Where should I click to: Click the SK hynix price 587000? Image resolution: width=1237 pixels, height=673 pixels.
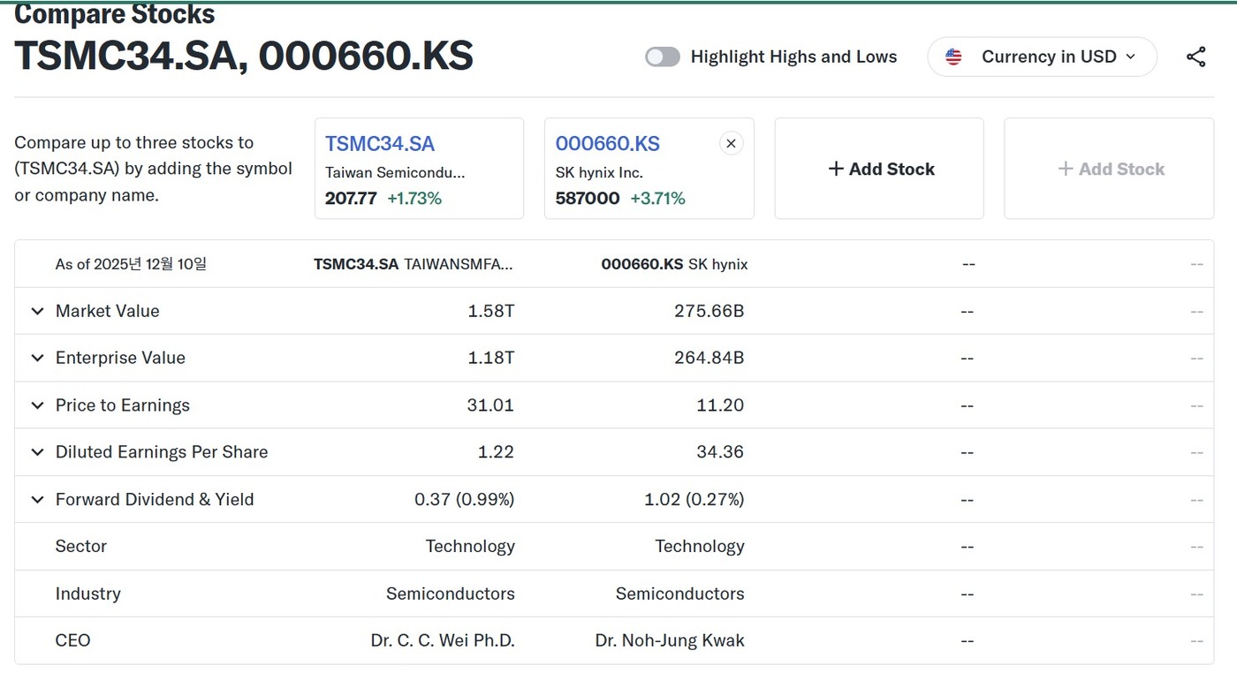[588, 199]
